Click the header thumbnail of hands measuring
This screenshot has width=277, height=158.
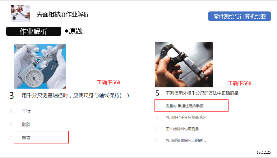[20, 13]
